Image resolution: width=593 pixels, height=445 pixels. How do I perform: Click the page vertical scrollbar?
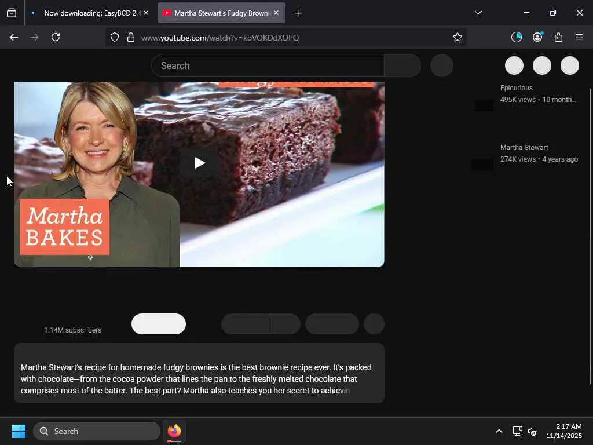(590, 236)
